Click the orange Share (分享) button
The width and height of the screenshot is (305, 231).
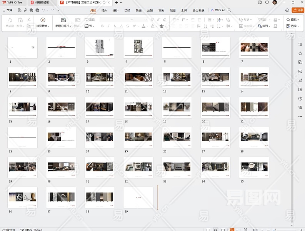pyautogui.click(x=298, y=10)
